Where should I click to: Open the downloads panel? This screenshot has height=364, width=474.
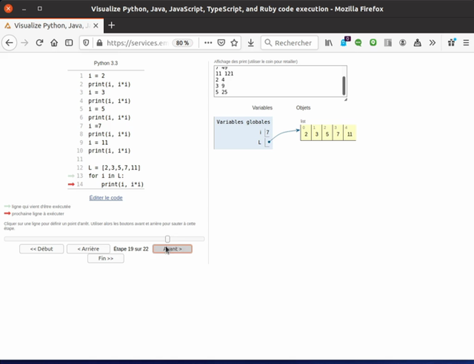[251, 43]
